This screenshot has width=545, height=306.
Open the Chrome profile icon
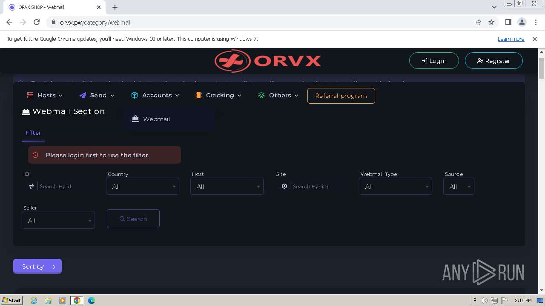point(522,22)
